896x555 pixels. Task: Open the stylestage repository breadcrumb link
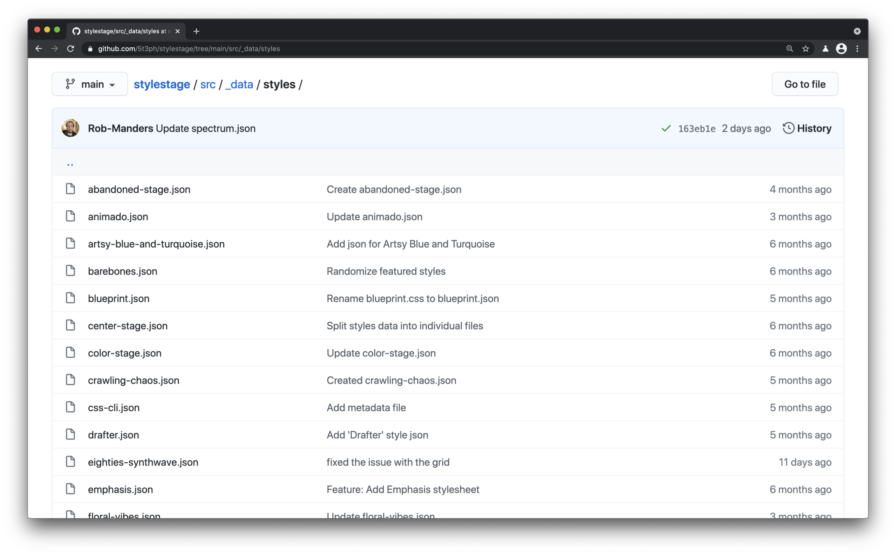tap(162, 84)
